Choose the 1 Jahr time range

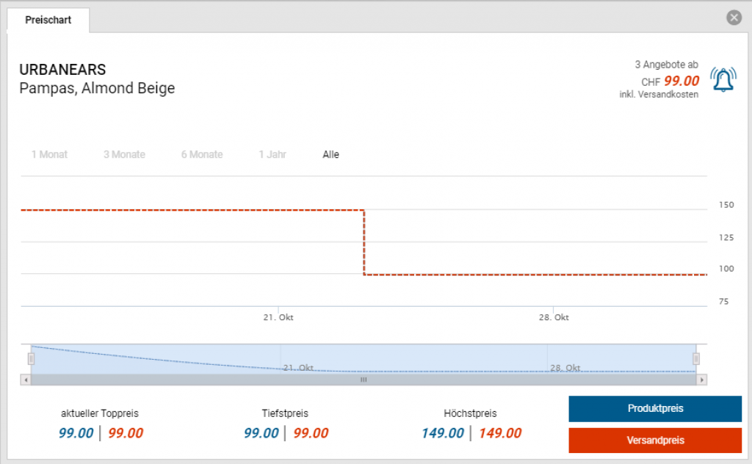click(272, 155)
